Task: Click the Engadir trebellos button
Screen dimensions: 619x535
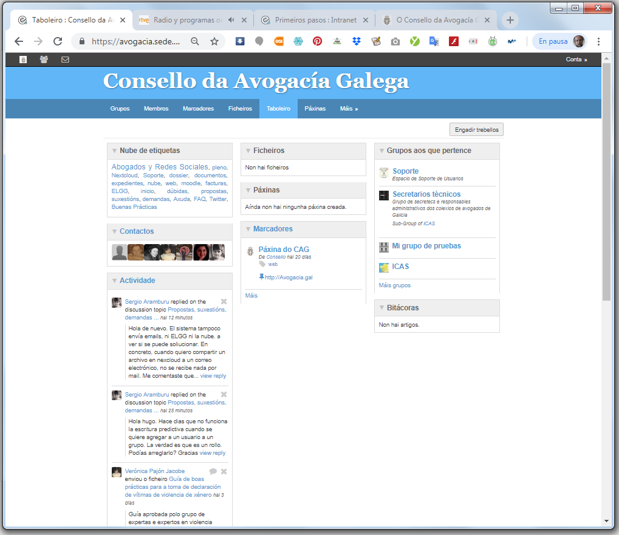Action: point(476,130)
